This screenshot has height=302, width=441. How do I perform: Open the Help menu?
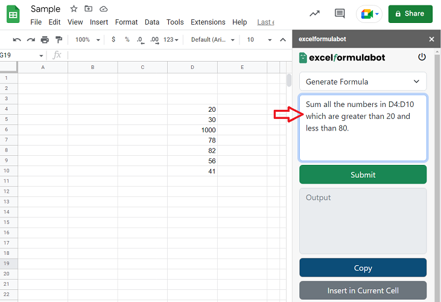coord(240,22)
